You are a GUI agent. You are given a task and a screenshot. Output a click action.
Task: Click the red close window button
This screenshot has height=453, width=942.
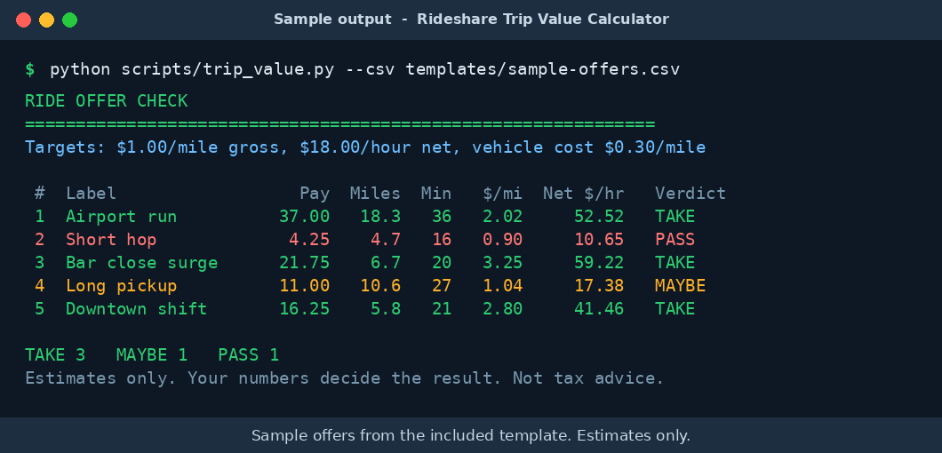point(23,20)
